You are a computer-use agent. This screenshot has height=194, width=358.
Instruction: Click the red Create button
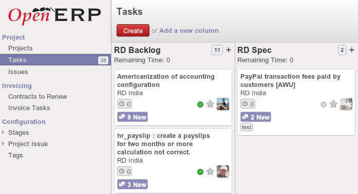133,30
